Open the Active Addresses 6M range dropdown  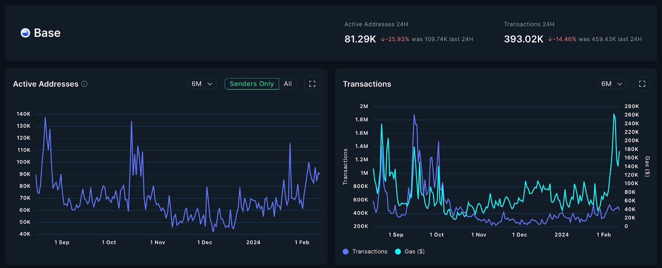tap(201, 84)
